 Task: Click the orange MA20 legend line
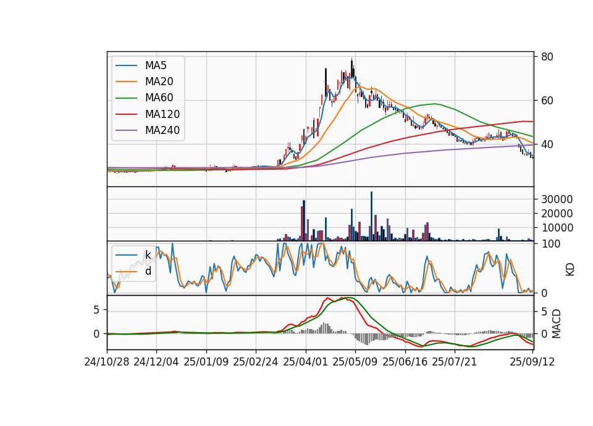coord(126,81)
